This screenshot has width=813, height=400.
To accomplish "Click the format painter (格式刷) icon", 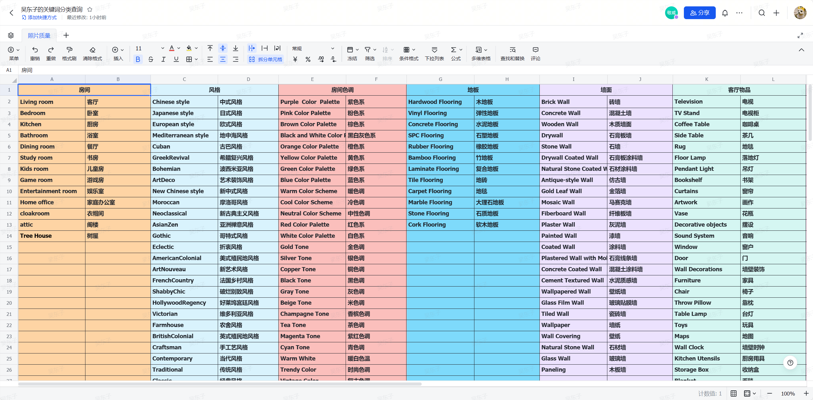I will pyautogui.click(x=69, y=50).
